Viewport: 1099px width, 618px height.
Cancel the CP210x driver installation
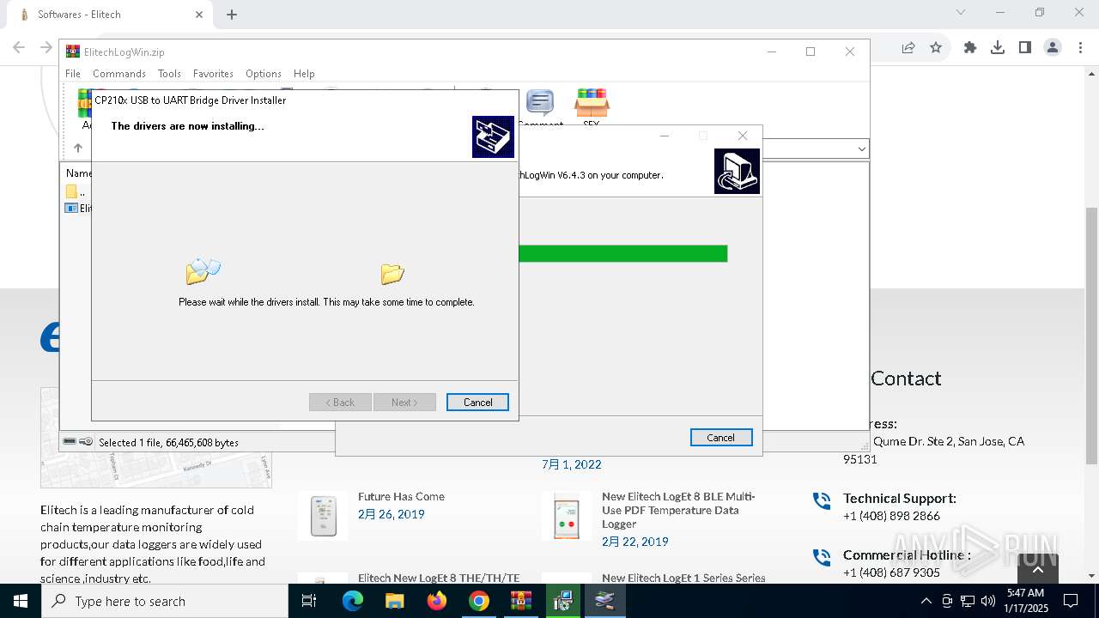click(x=477, y=403)
